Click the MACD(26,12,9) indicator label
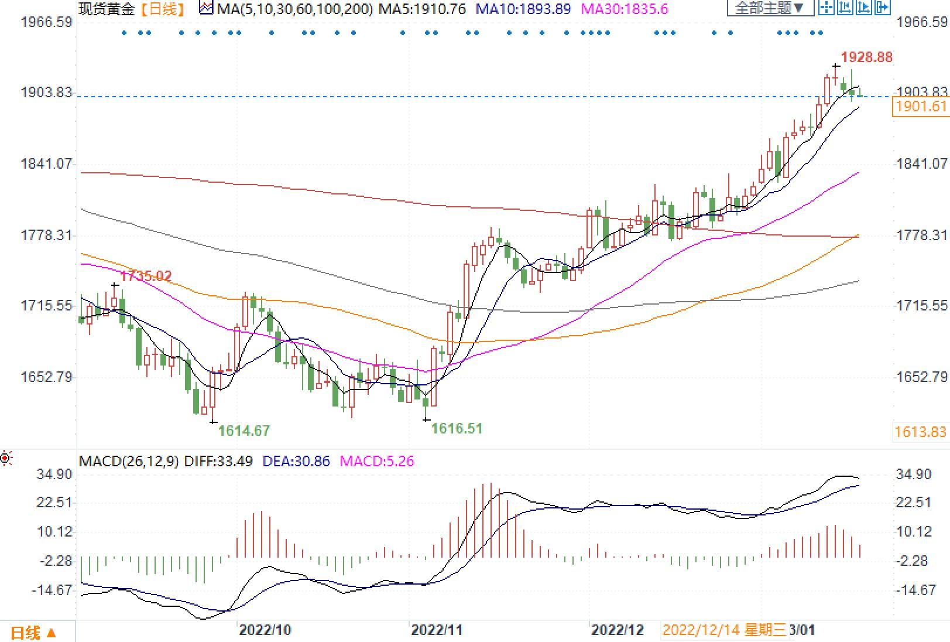950x642 pixels. coord(129,462)
